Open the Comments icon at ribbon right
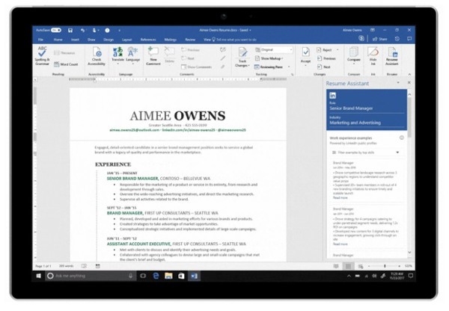 409,39
